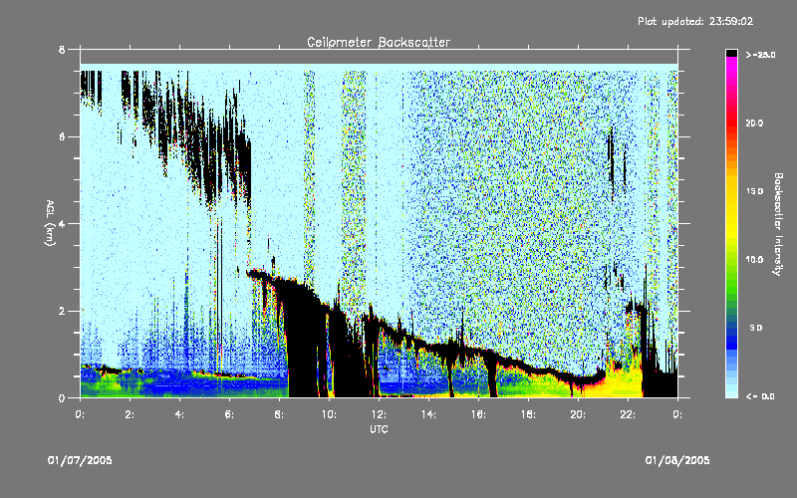This screenshot has width=797, height=498.
Task: Click the "2" km altitude tick label
Action: [62, 311]
